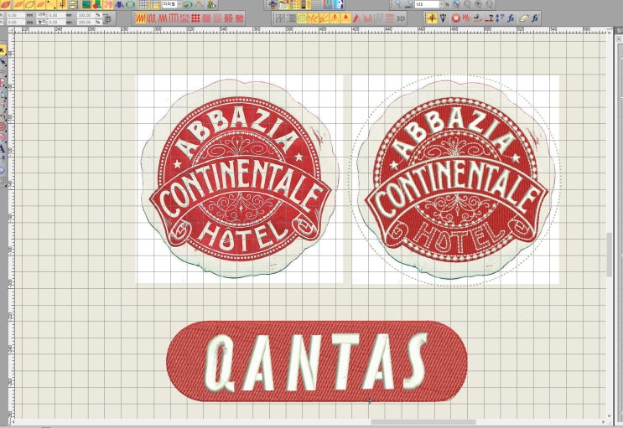623x428 pixels.
Task: Click the red horizontal lines effect icon
Action: 390,18
